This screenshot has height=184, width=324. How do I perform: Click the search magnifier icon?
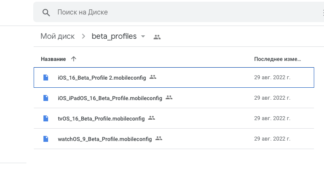[46, 12]
